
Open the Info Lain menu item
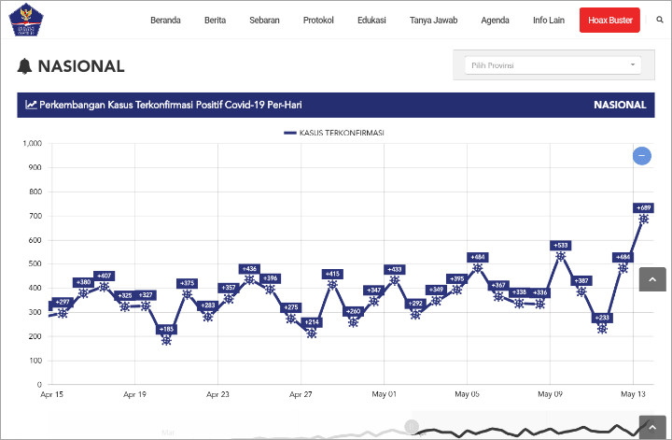tap(549, 21)
